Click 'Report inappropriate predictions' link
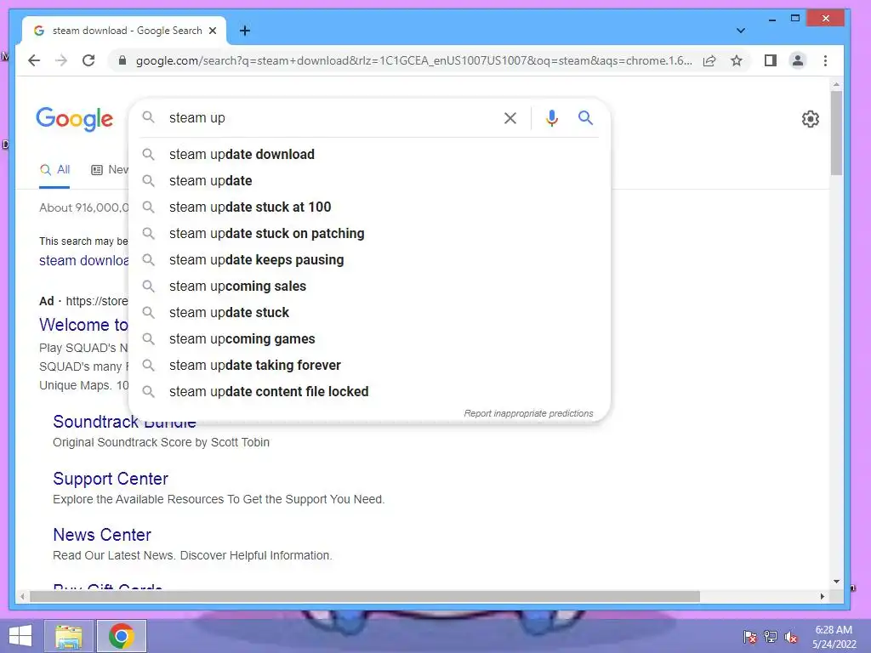Image resolution: width=871 pixels, height=653 pixels. [528, 413]
